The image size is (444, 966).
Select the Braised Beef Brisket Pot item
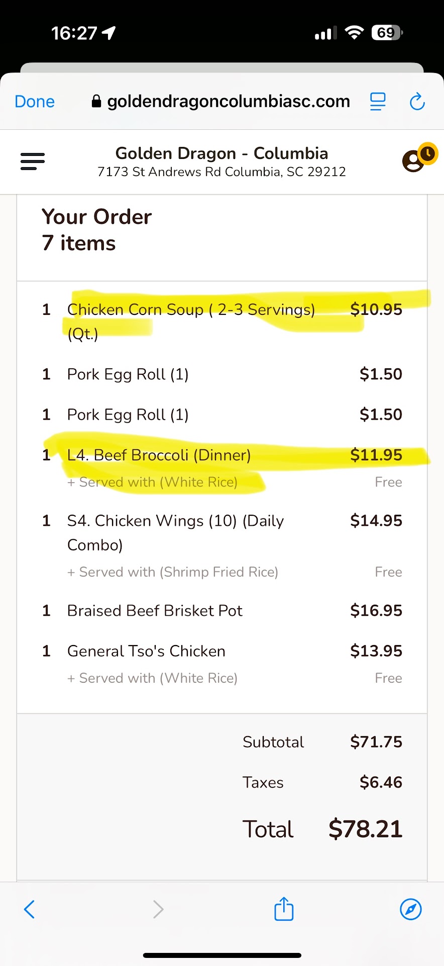(x=155, y=611)
